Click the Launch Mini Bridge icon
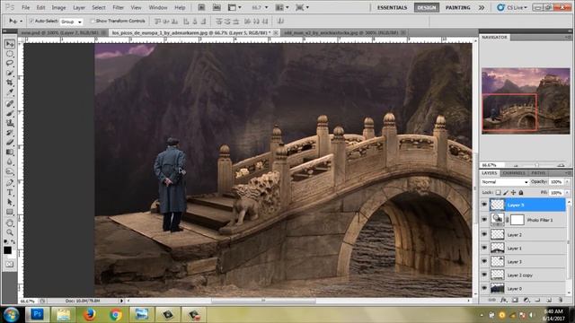This screenshot has height=323, width=575. click(x=217, y=7)
